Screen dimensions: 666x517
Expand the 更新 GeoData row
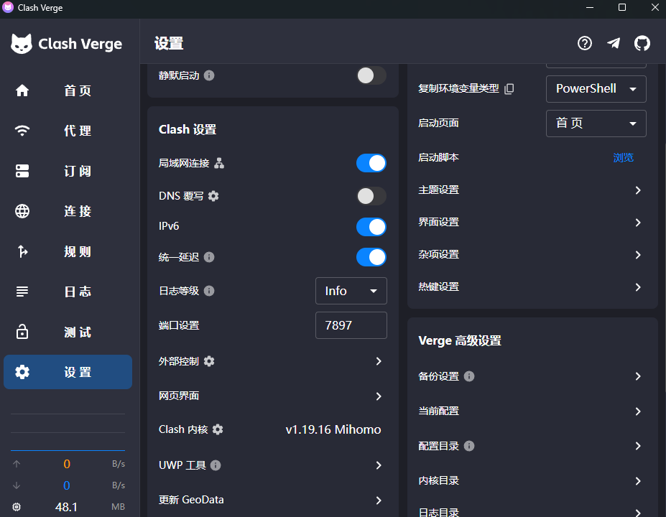[272, 500]
